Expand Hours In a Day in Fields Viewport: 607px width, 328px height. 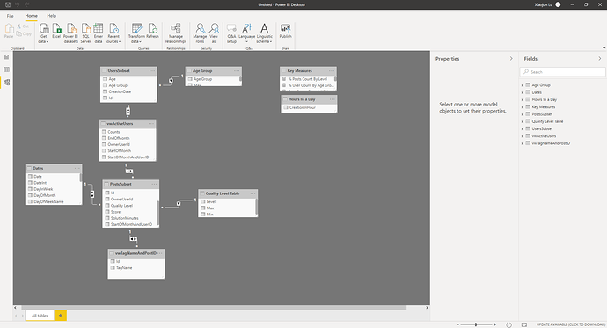point(523,99)
